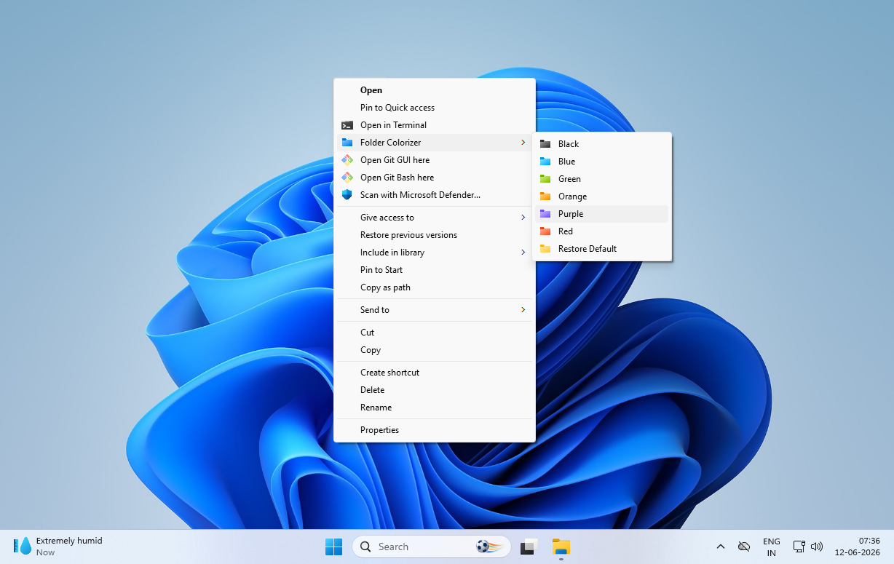The height and width of the screenshot is (564, 894).
Task: Choose Open from the context menu
Action: (435, 90)
